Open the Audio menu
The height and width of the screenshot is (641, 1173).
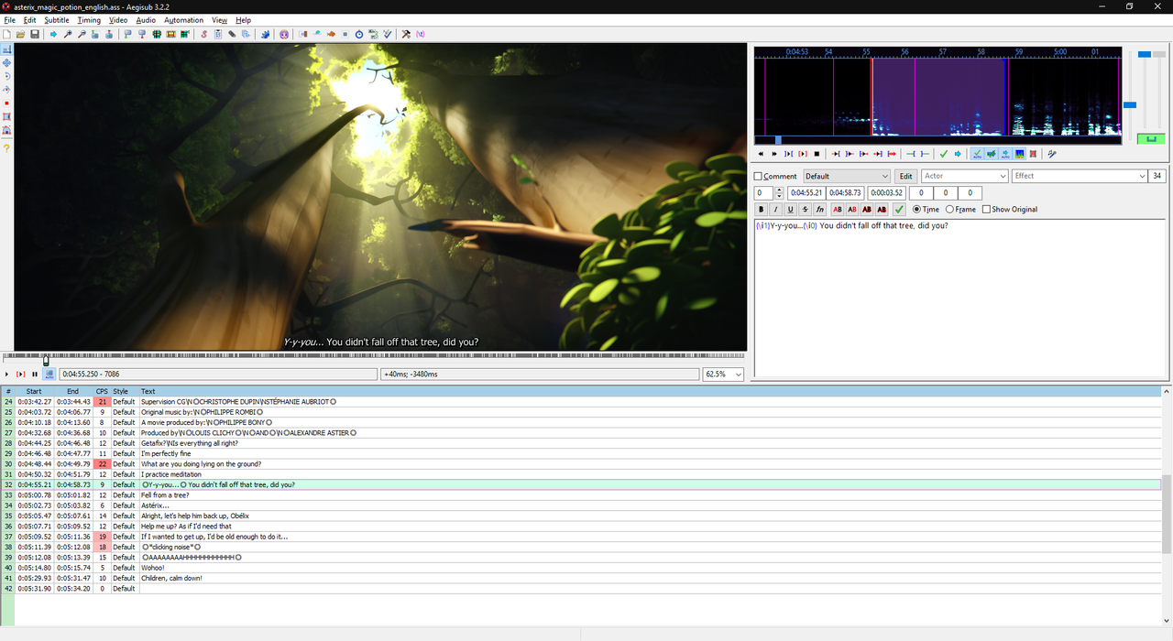[x=146, y=20]
